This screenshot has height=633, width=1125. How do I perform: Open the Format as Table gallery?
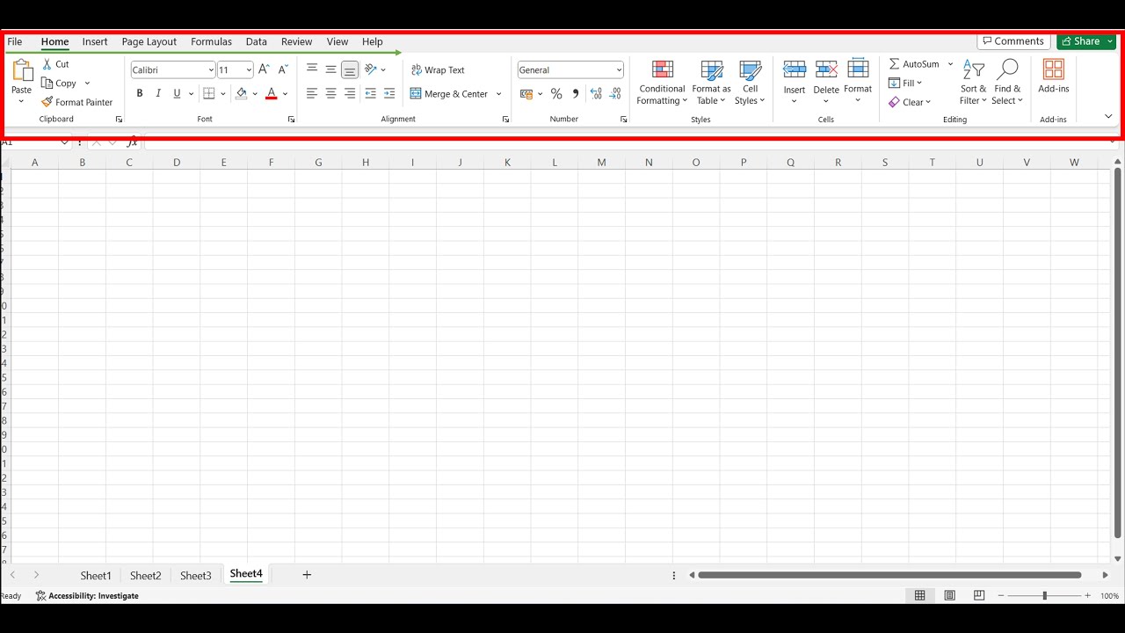point(712,83)
